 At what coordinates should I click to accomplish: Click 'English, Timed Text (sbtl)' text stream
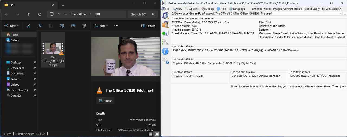(188, 76)
